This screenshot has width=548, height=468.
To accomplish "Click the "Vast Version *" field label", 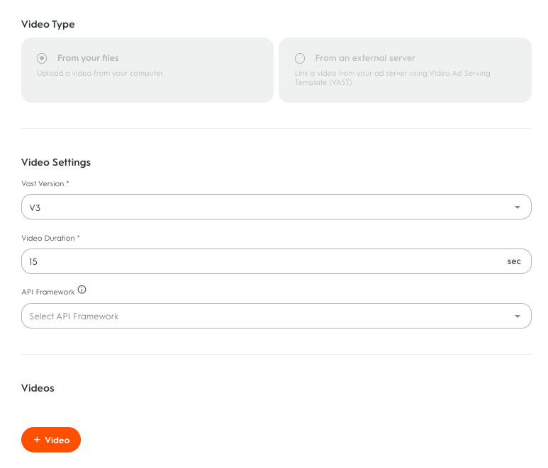I will point(45,184).
